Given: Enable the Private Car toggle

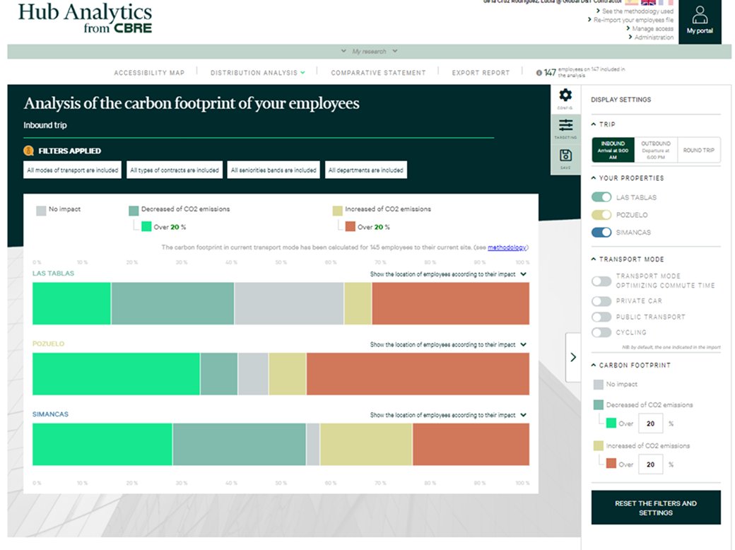Looking at the screenshot, I should coord(601,301).
